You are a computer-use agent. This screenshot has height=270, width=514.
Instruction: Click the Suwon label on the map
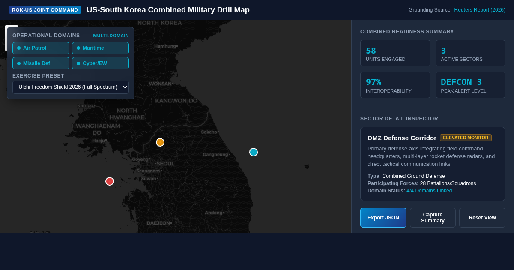click(x=149, y=178)
